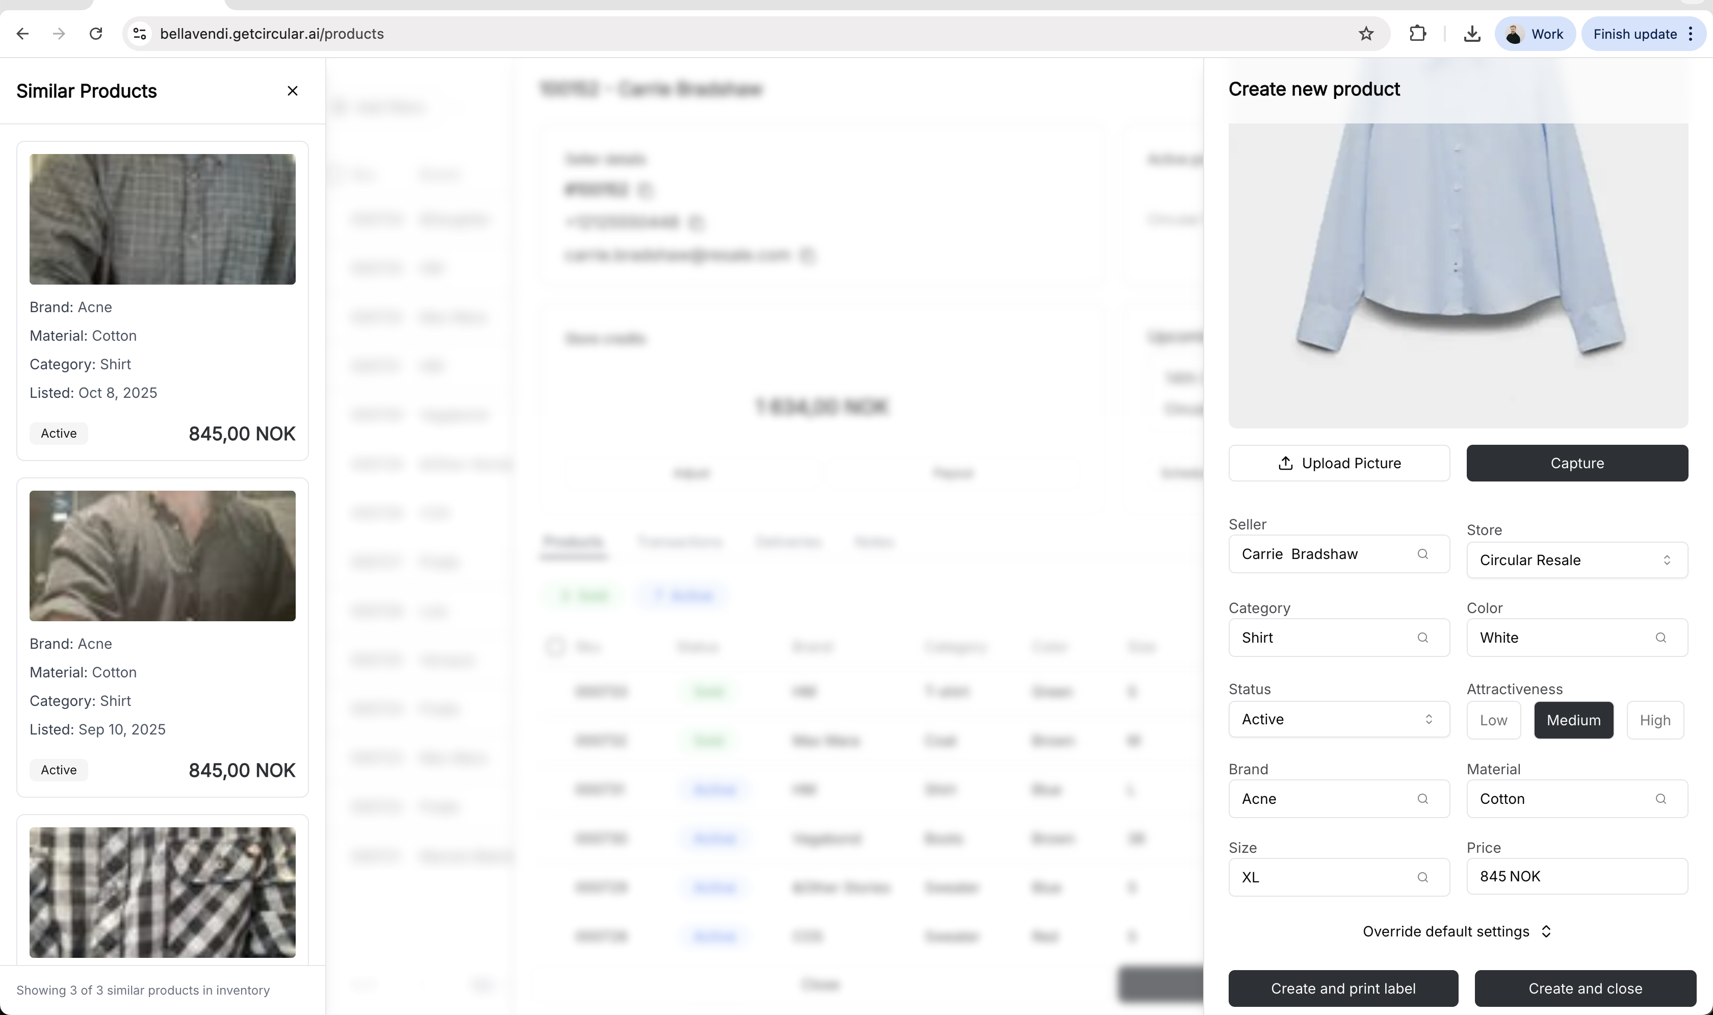Set attractiveness to High

point(1654,720)
